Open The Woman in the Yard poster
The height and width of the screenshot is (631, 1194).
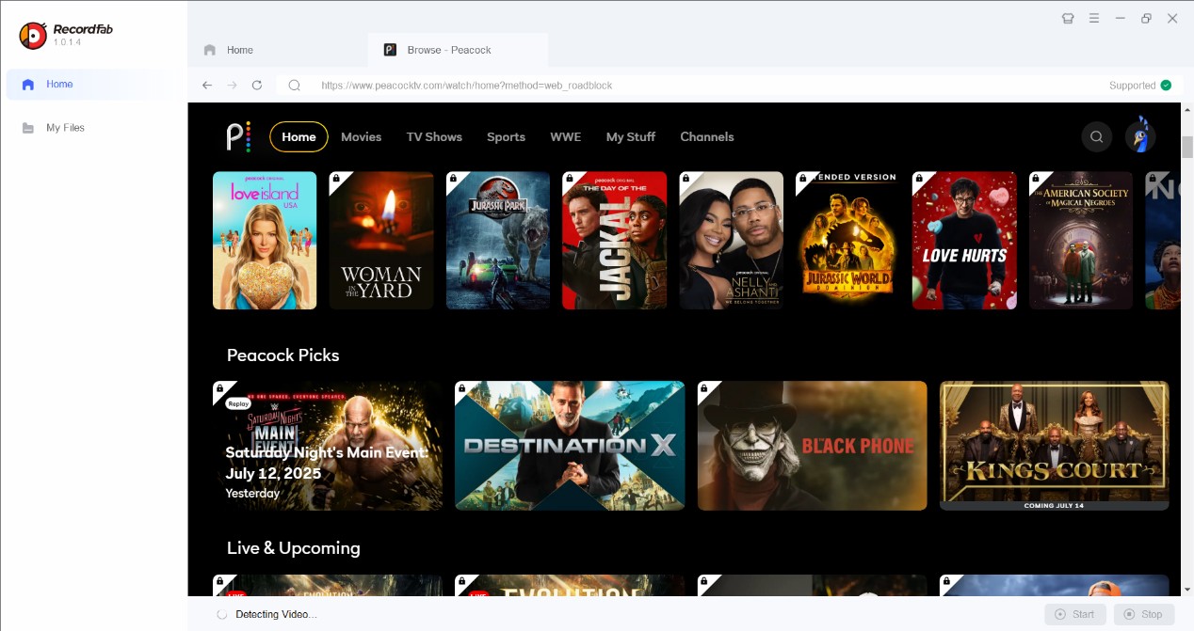(381, 241)
